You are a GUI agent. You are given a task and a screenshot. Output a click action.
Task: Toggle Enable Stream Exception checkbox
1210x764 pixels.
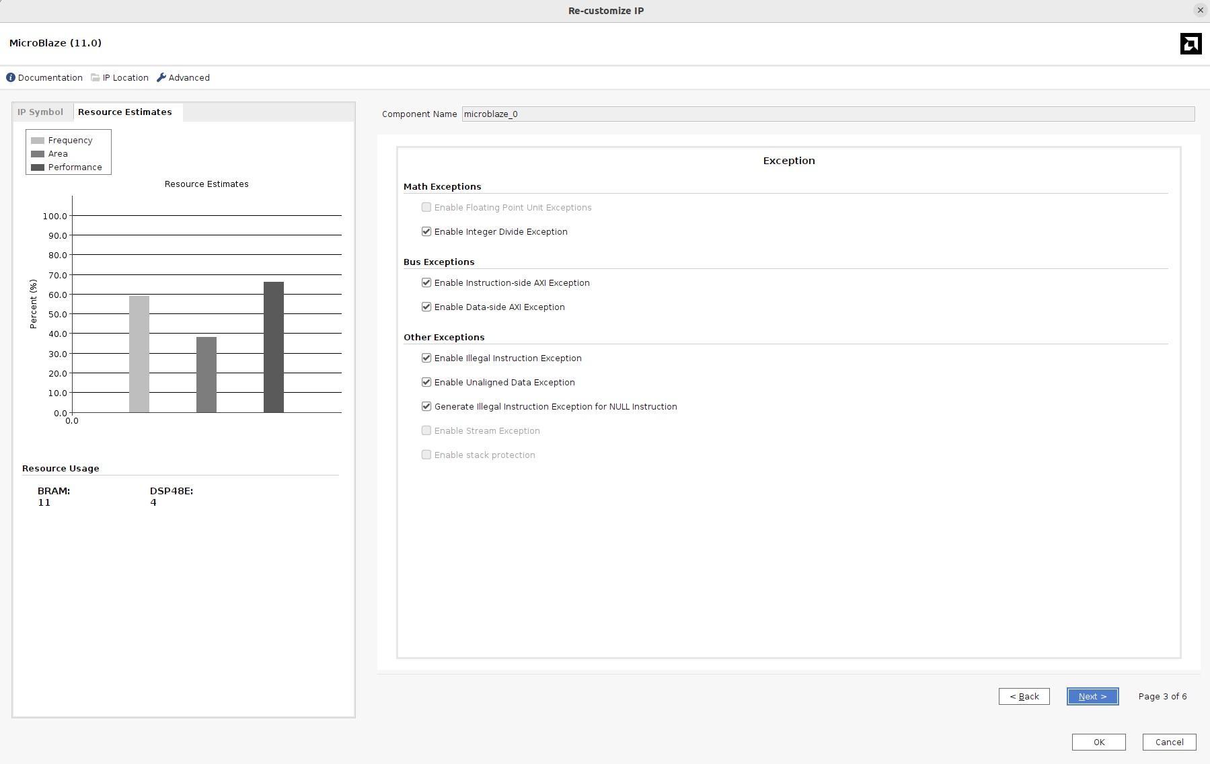click(x=426, y=430)
